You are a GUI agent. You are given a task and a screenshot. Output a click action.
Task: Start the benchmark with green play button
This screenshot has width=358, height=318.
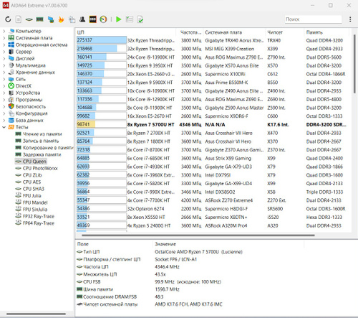pos(118,19)
